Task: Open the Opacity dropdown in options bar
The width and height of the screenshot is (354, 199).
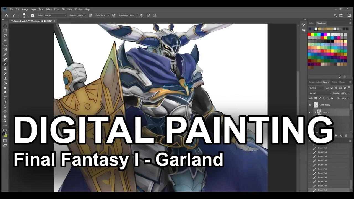Action: point(85,15)
